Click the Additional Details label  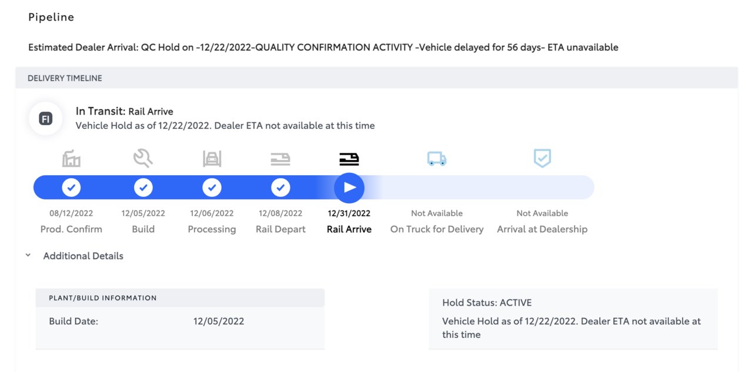[83, 256]
